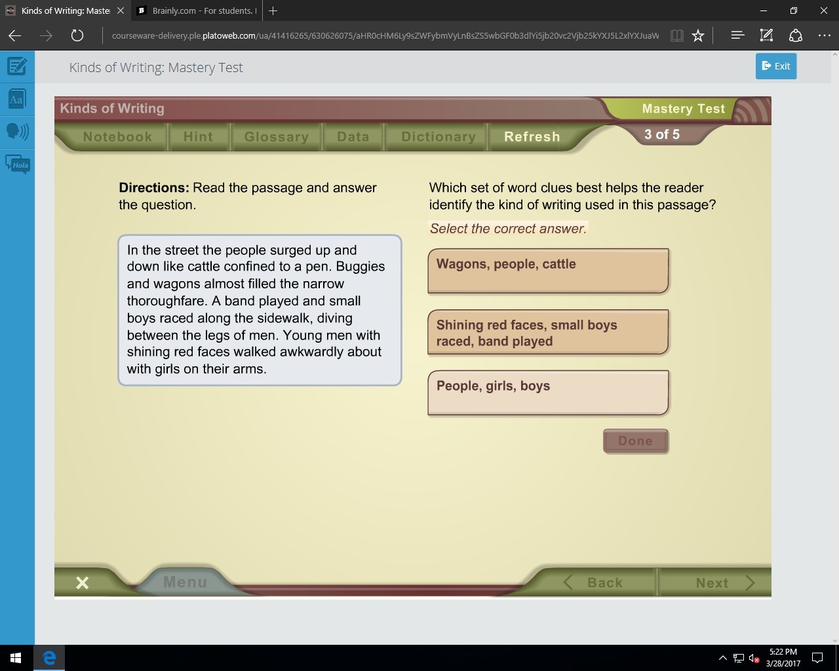Open the taskbar clock and date
The width and height of the screenshot is (839, 671).
coord(783,658)
